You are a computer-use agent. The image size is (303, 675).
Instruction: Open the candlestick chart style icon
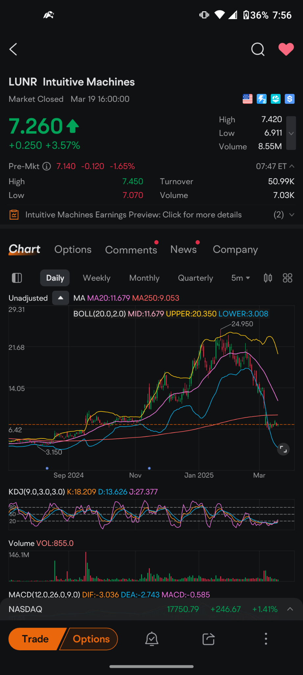click(268, 278)
